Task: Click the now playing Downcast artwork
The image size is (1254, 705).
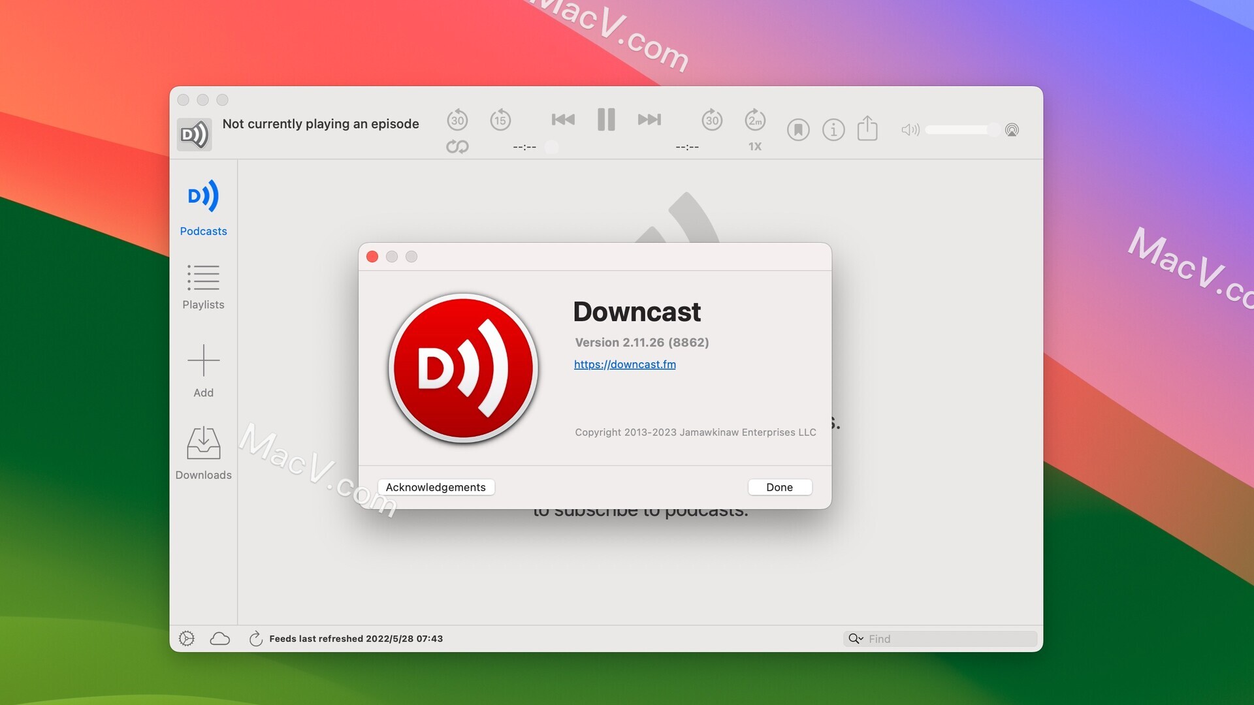Action: pos(195,134)
